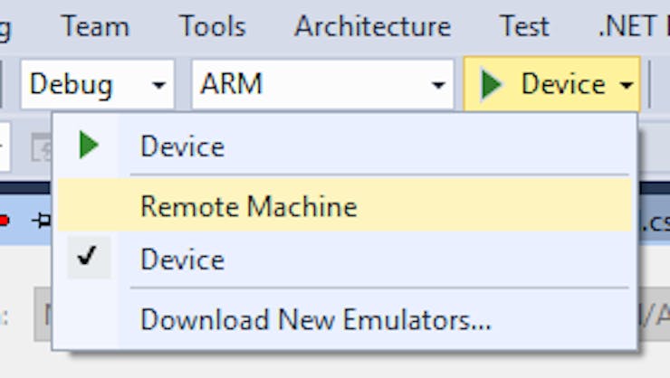Click the green Start arrow in the toolbar
The width and height of the screenshot is (670, 378).
tap(492, 84)
